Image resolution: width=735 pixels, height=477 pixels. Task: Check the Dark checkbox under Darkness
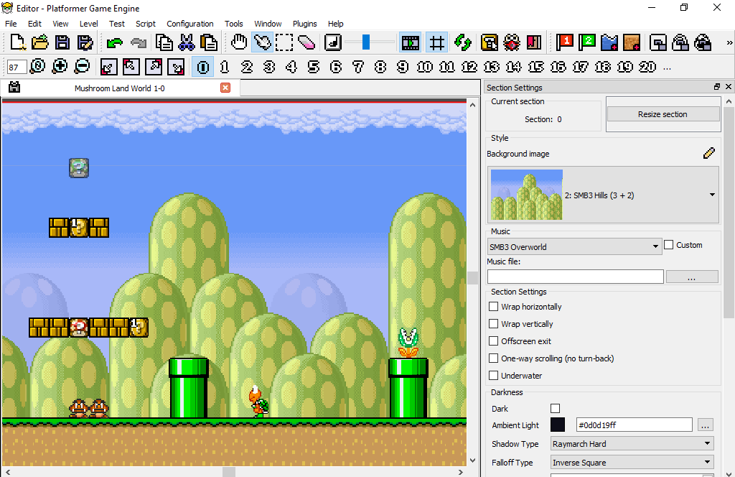click(x=555, y=409)
